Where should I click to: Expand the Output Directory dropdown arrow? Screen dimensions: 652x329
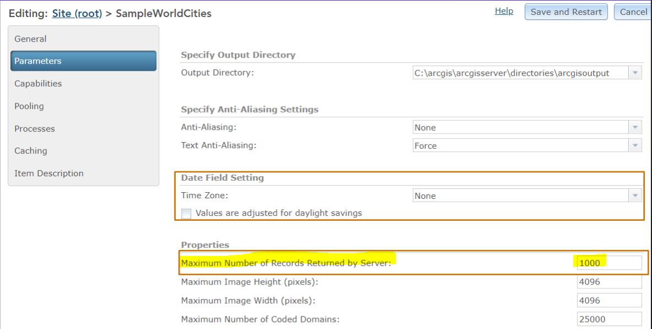pyautogui.click(x=635, y=73)
